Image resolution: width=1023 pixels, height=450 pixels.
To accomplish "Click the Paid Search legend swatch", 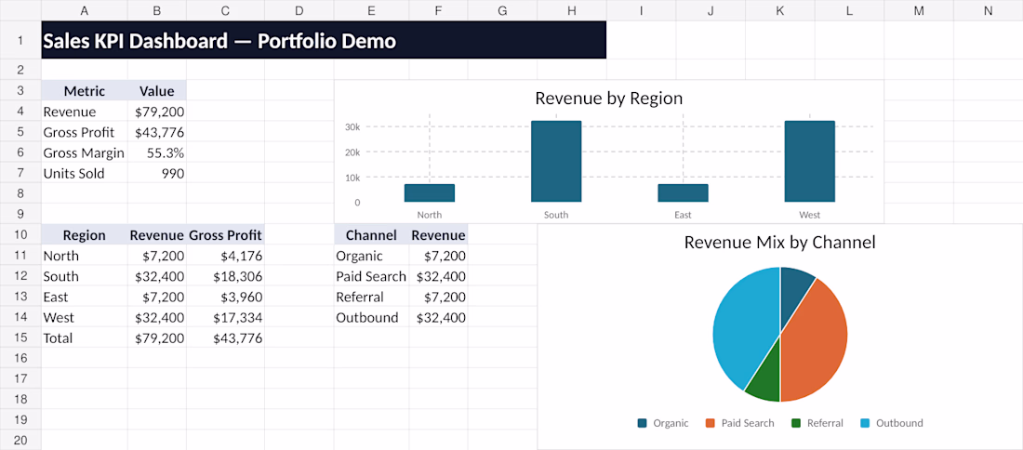I will coord(711,423).
